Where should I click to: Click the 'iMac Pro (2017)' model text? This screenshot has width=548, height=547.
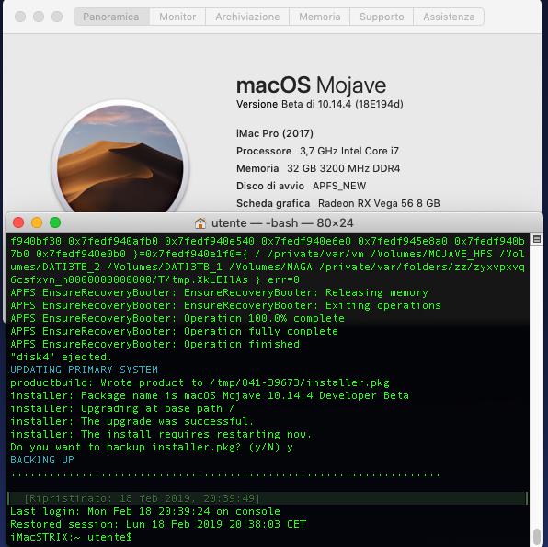tap(275, 133)
